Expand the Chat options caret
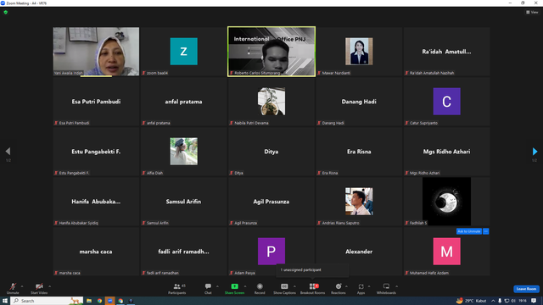The height and width of the screenshot is (305, 543). [x=217, y=286]
